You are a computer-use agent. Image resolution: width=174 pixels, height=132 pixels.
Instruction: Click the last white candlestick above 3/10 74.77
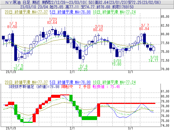154,49
